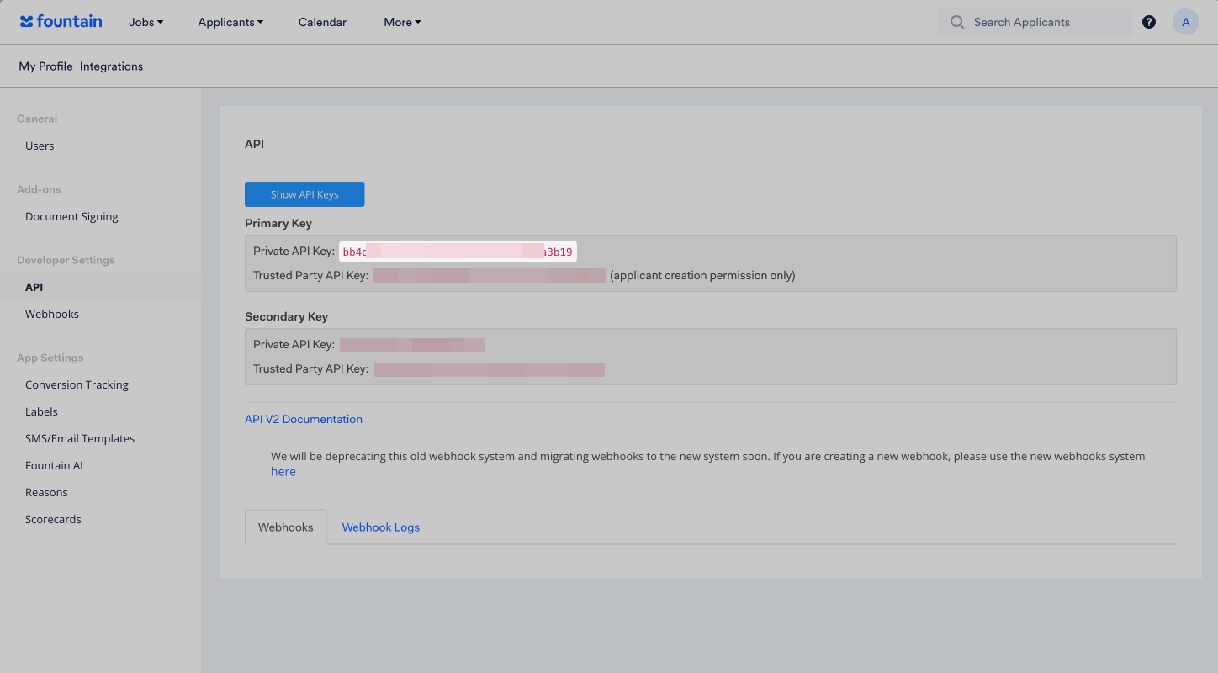The height and width of the screenshot is (673, 1218).
Task: Open the user avatar menu
Action: (x=1185, y=22)
